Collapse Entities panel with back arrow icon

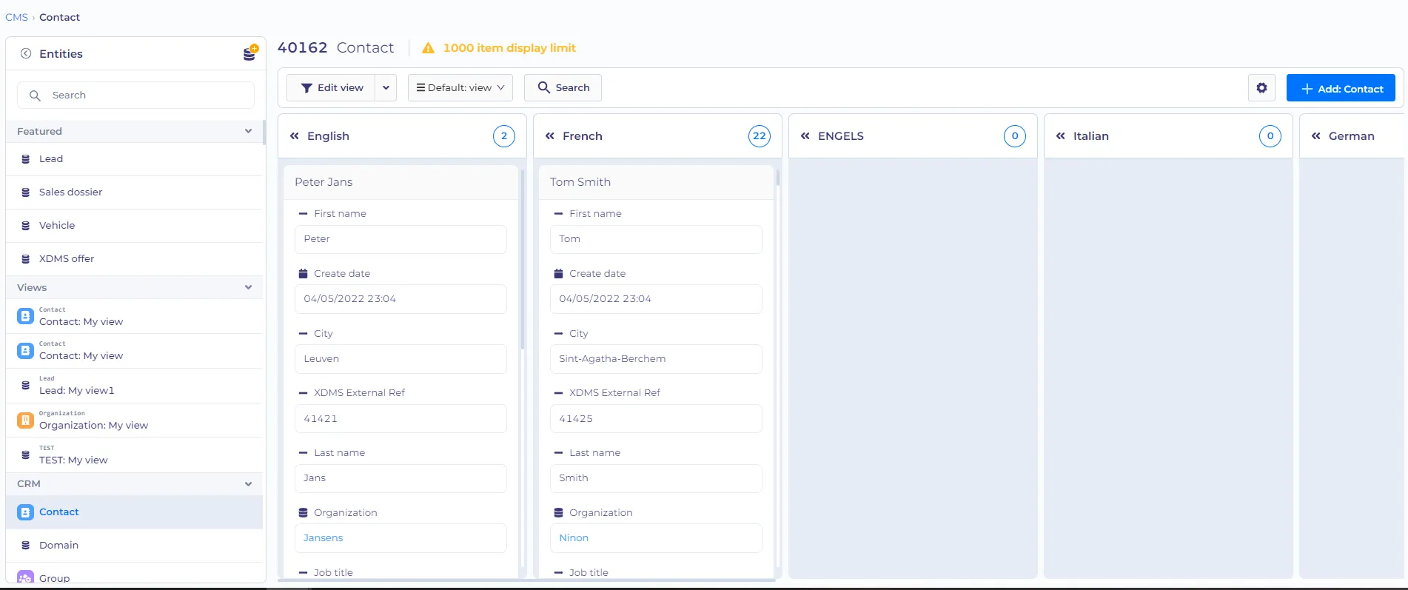(x=26, y=53)
